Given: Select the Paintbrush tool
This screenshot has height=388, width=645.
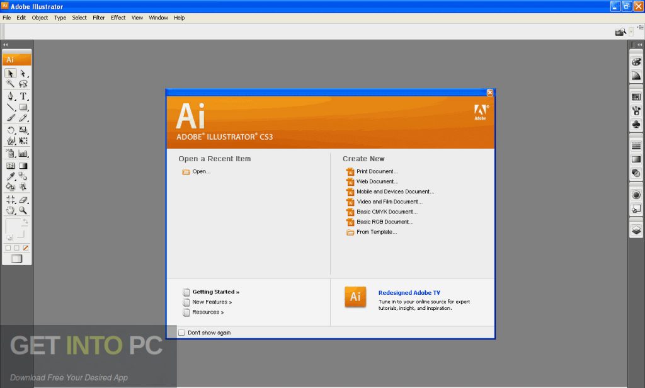Looking at the screenshot, I should click(x=10, y=118).
